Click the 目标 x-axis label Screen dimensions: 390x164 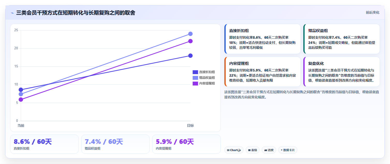190,126
